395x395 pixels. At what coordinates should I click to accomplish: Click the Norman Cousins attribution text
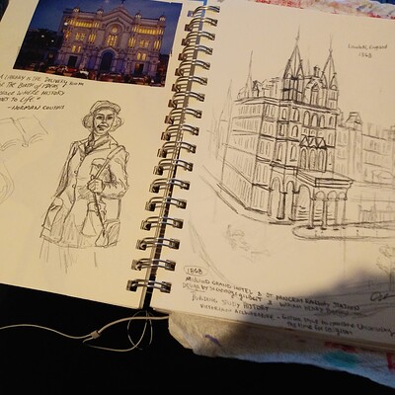(x=37, y=107)
